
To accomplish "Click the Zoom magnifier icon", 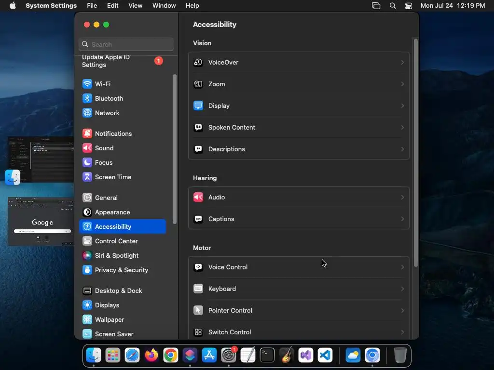I will click(x=198, y=84).
